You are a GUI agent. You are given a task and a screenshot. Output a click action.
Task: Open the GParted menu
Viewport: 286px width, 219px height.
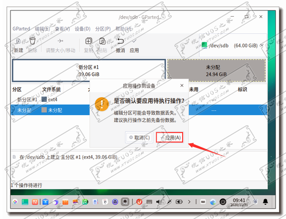(x=21, y=29)
